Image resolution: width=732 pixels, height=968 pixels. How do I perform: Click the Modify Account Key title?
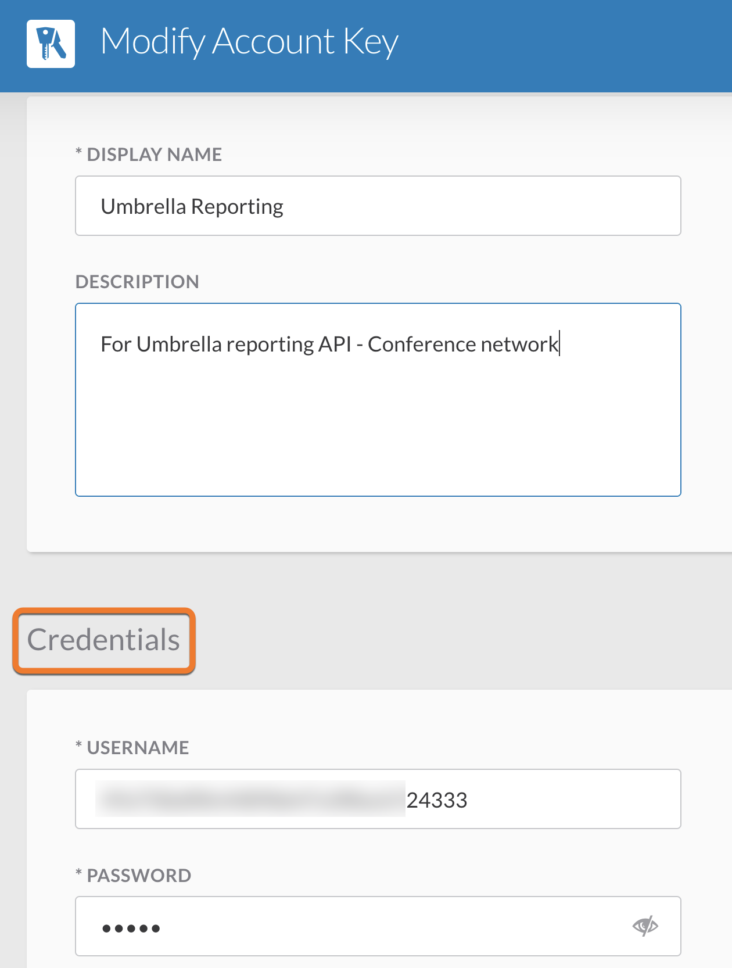pyautogui.click(x=249, y=42)
